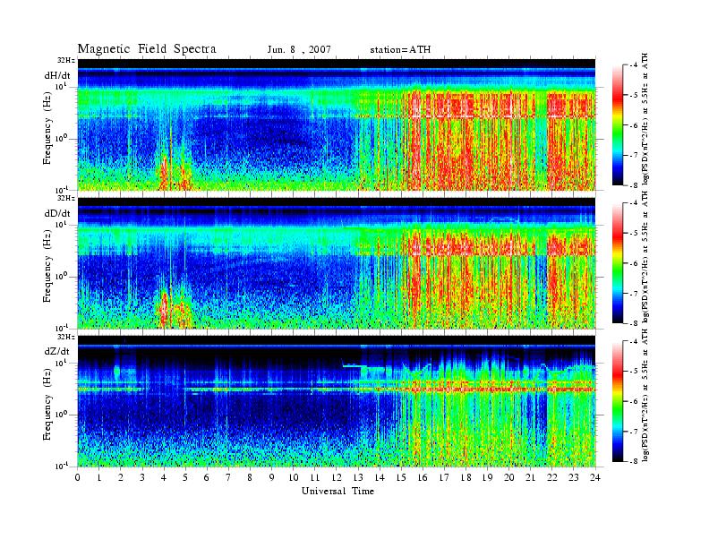Click hour "7" on the Universal Time axis
This screenshot has height=548, width=709.
point(228,477)
